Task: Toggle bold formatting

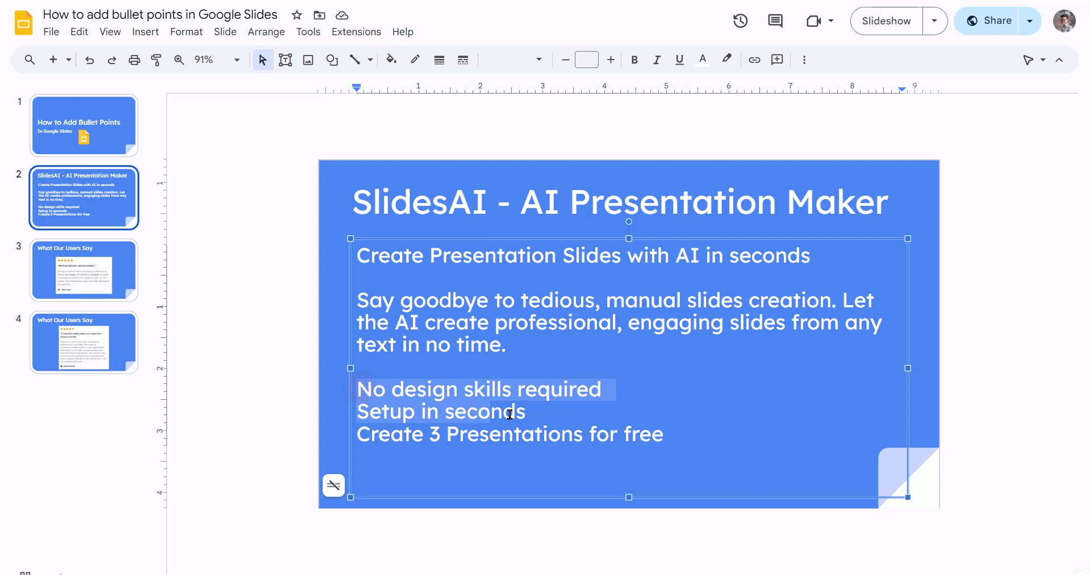Action: click(634, 60)
